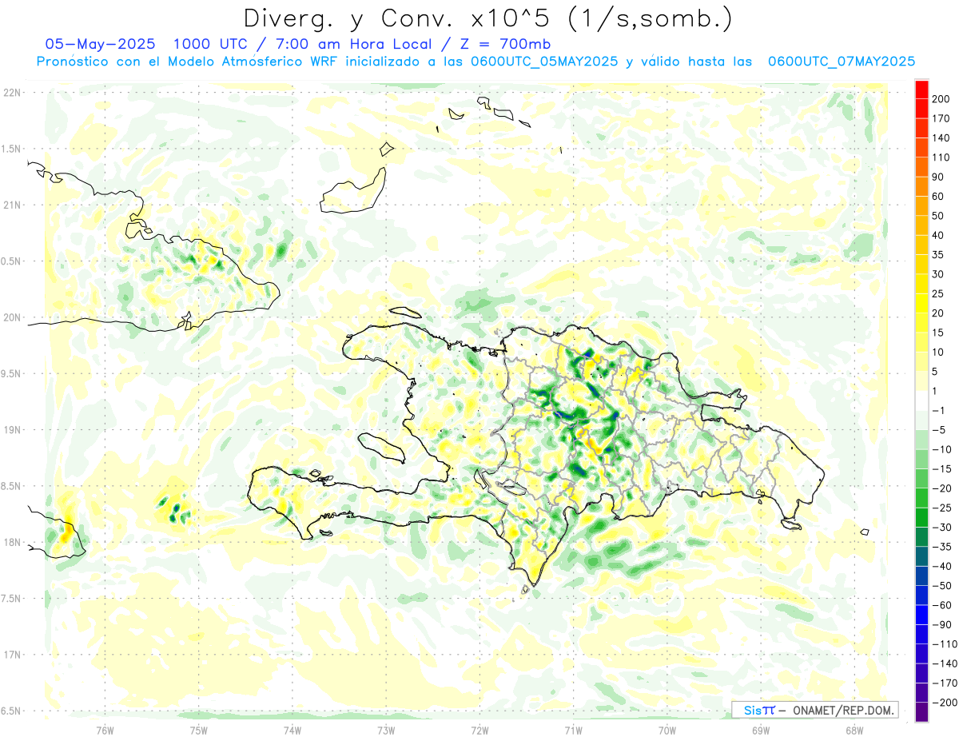This screenshot has width=959, height=741.
Task: Pick the colorbar segment between 170 and 200
Action: point(921,108)
